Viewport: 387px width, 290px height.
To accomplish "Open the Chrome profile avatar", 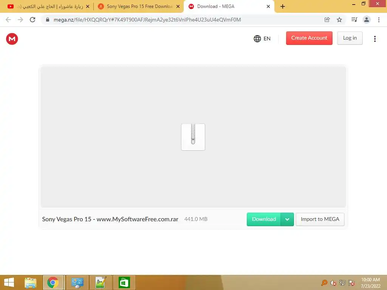I will 367,20.
